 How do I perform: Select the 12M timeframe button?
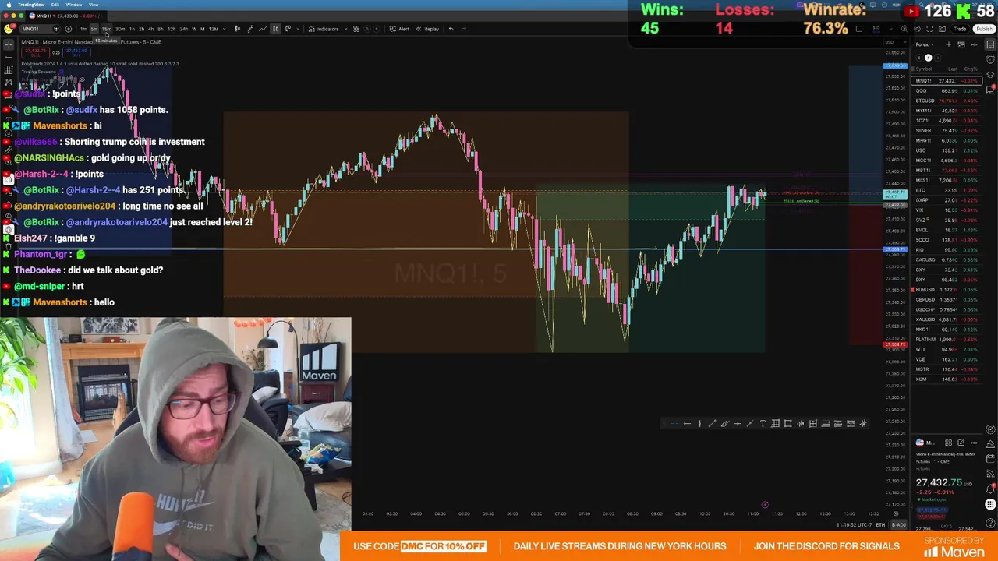coord(213,29)
